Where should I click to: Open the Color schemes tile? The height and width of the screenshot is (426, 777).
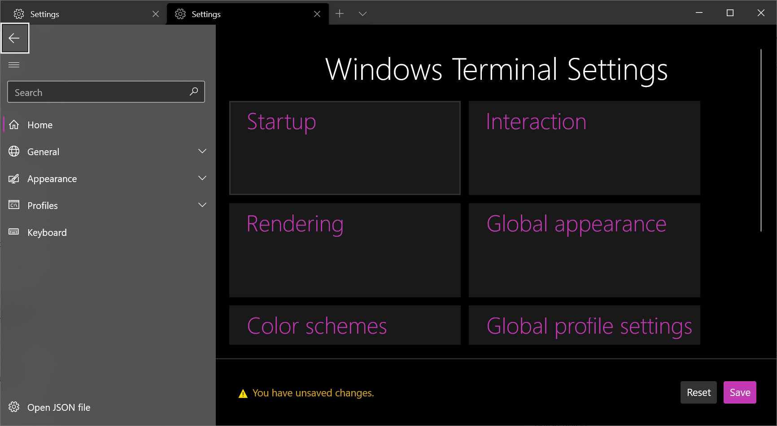(345, 325)
